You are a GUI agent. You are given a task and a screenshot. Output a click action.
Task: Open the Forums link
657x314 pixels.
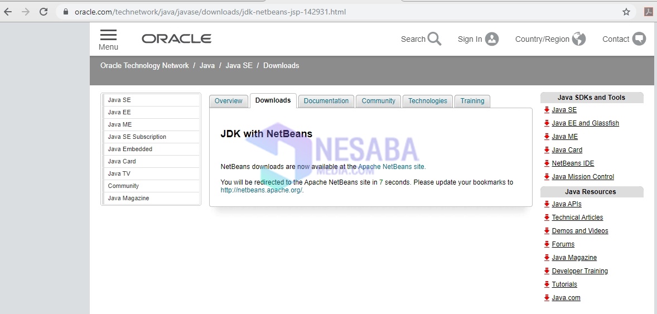tap(563, 244)
